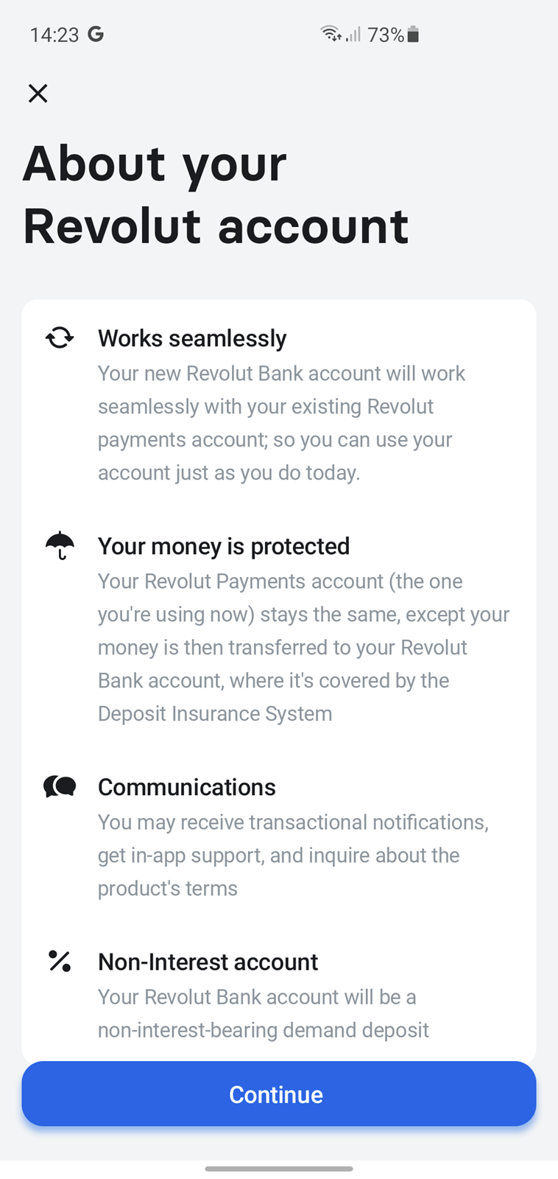Select the Your money is protected heading

point(224,546)
